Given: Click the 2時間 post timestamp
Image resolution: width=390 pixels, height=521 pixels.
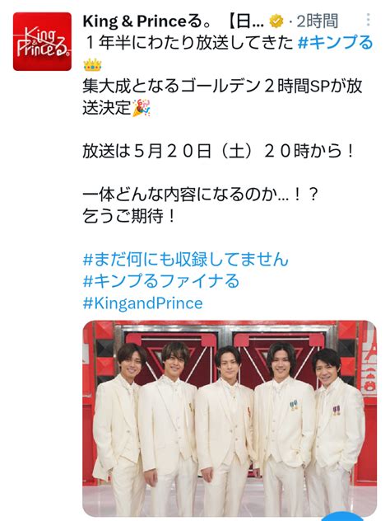Looking at the screenshot, I should click(317, 21).
